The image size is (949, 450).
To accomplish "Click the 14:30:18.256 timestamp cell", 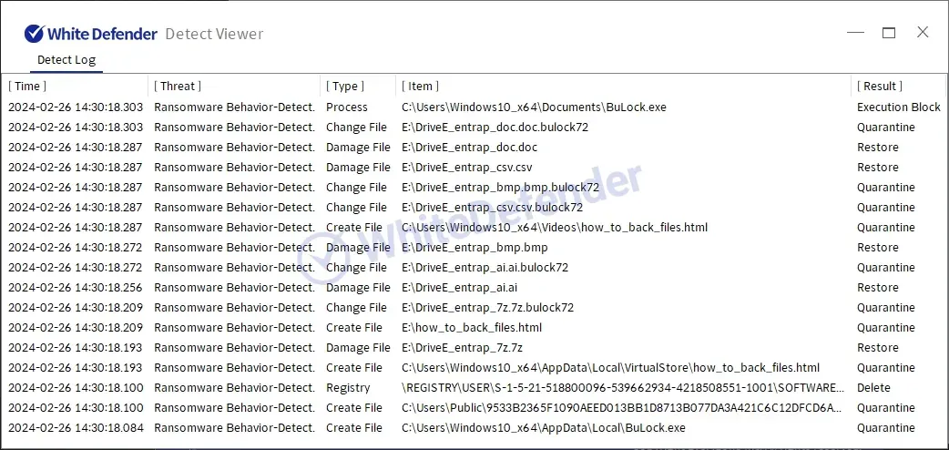I will tap(76, 287).
